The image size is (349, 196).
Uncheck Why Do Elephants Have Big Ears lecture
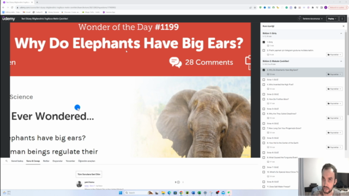pos(264,70)
